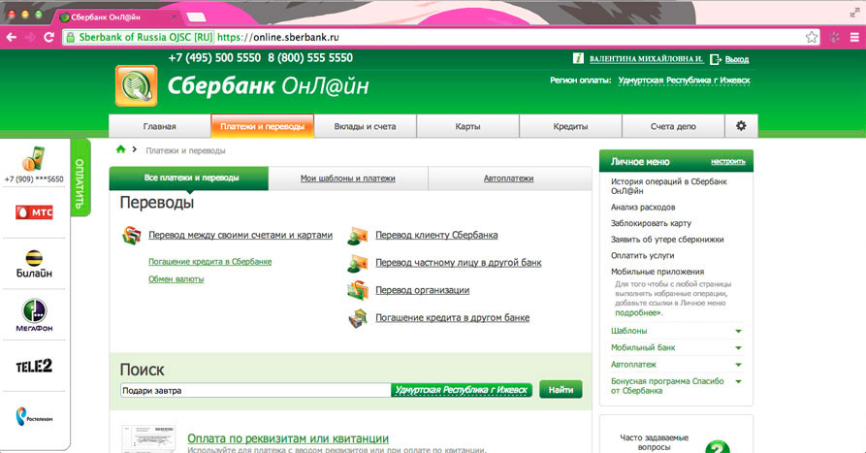Select the Beeline operator logo
The width and height of the screenshot is (866, 453).
pos(34,264)
